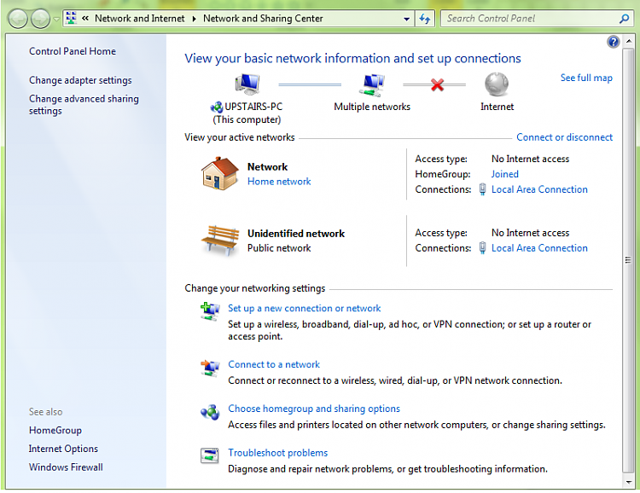Click the scrollbar down arrow
Screen dimensions: 640x493
pos(629,482)
